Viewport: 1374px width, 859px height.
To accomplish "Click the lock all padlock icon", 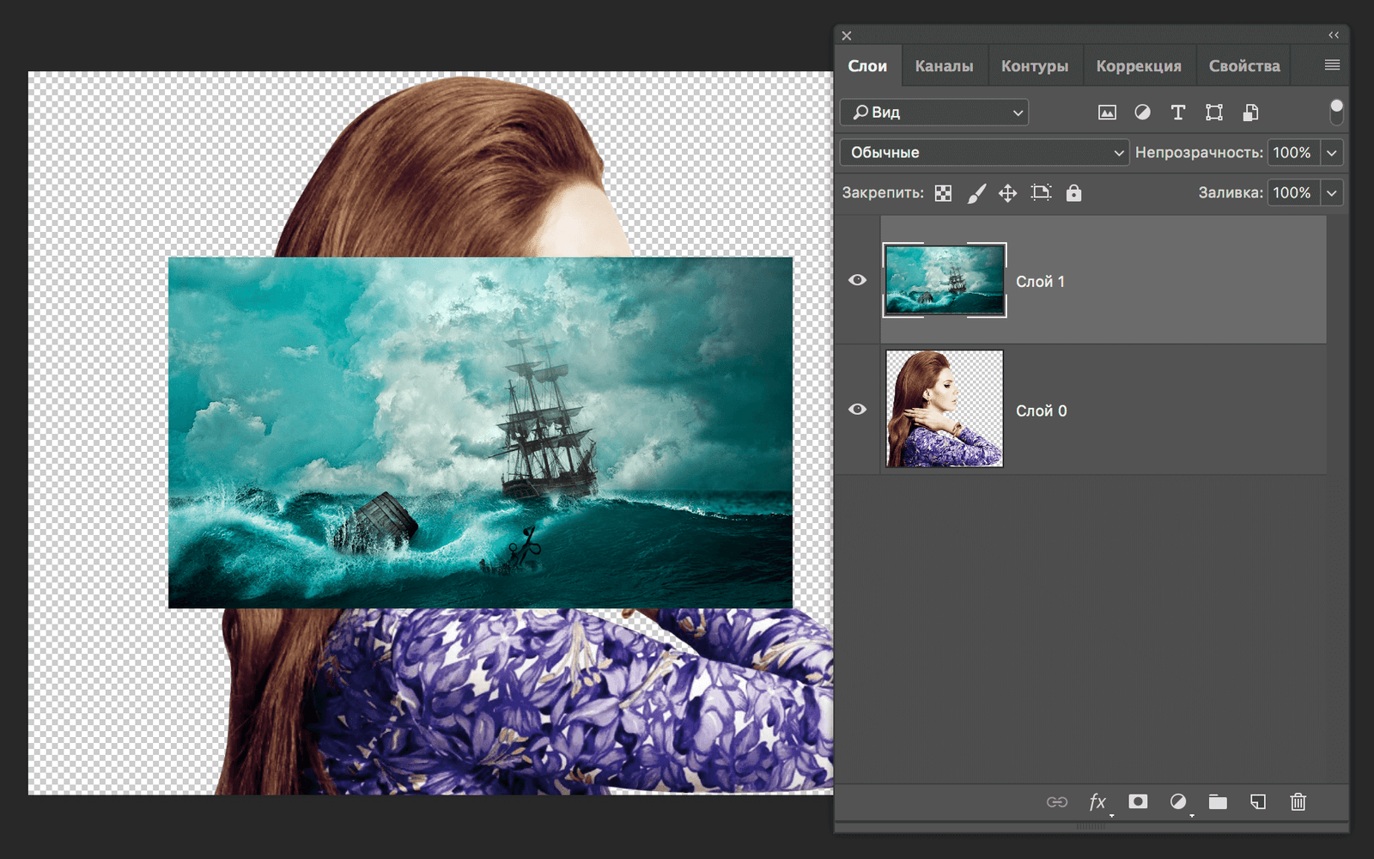I will pyautogui.click(x=1073, y=193).
